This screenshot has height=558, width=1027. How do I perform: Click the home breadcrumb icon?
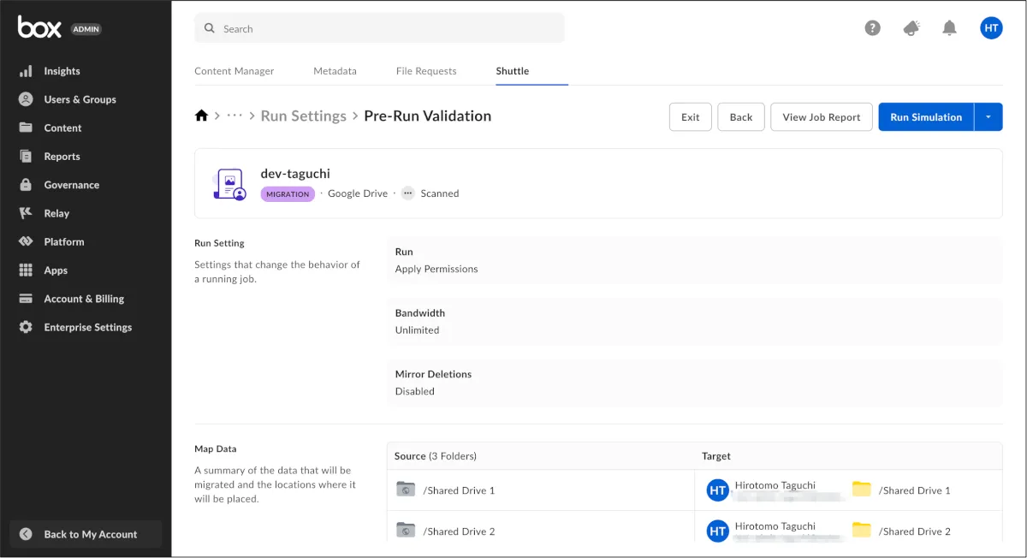pos(201,116)
